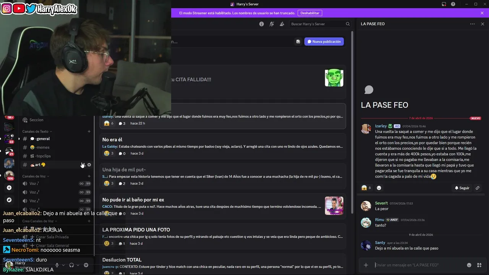Open user settings gear in user panel
Viewport: 489px width, 275px height.
pos(86,265)
